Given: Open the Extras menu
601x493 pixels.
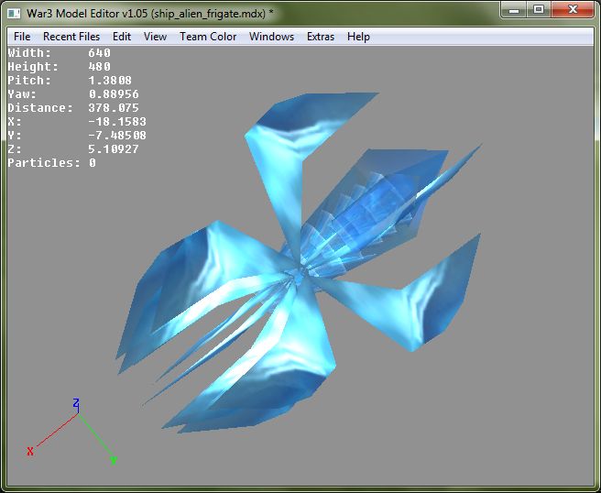Looking at the screenshot, I should (321, 37).
